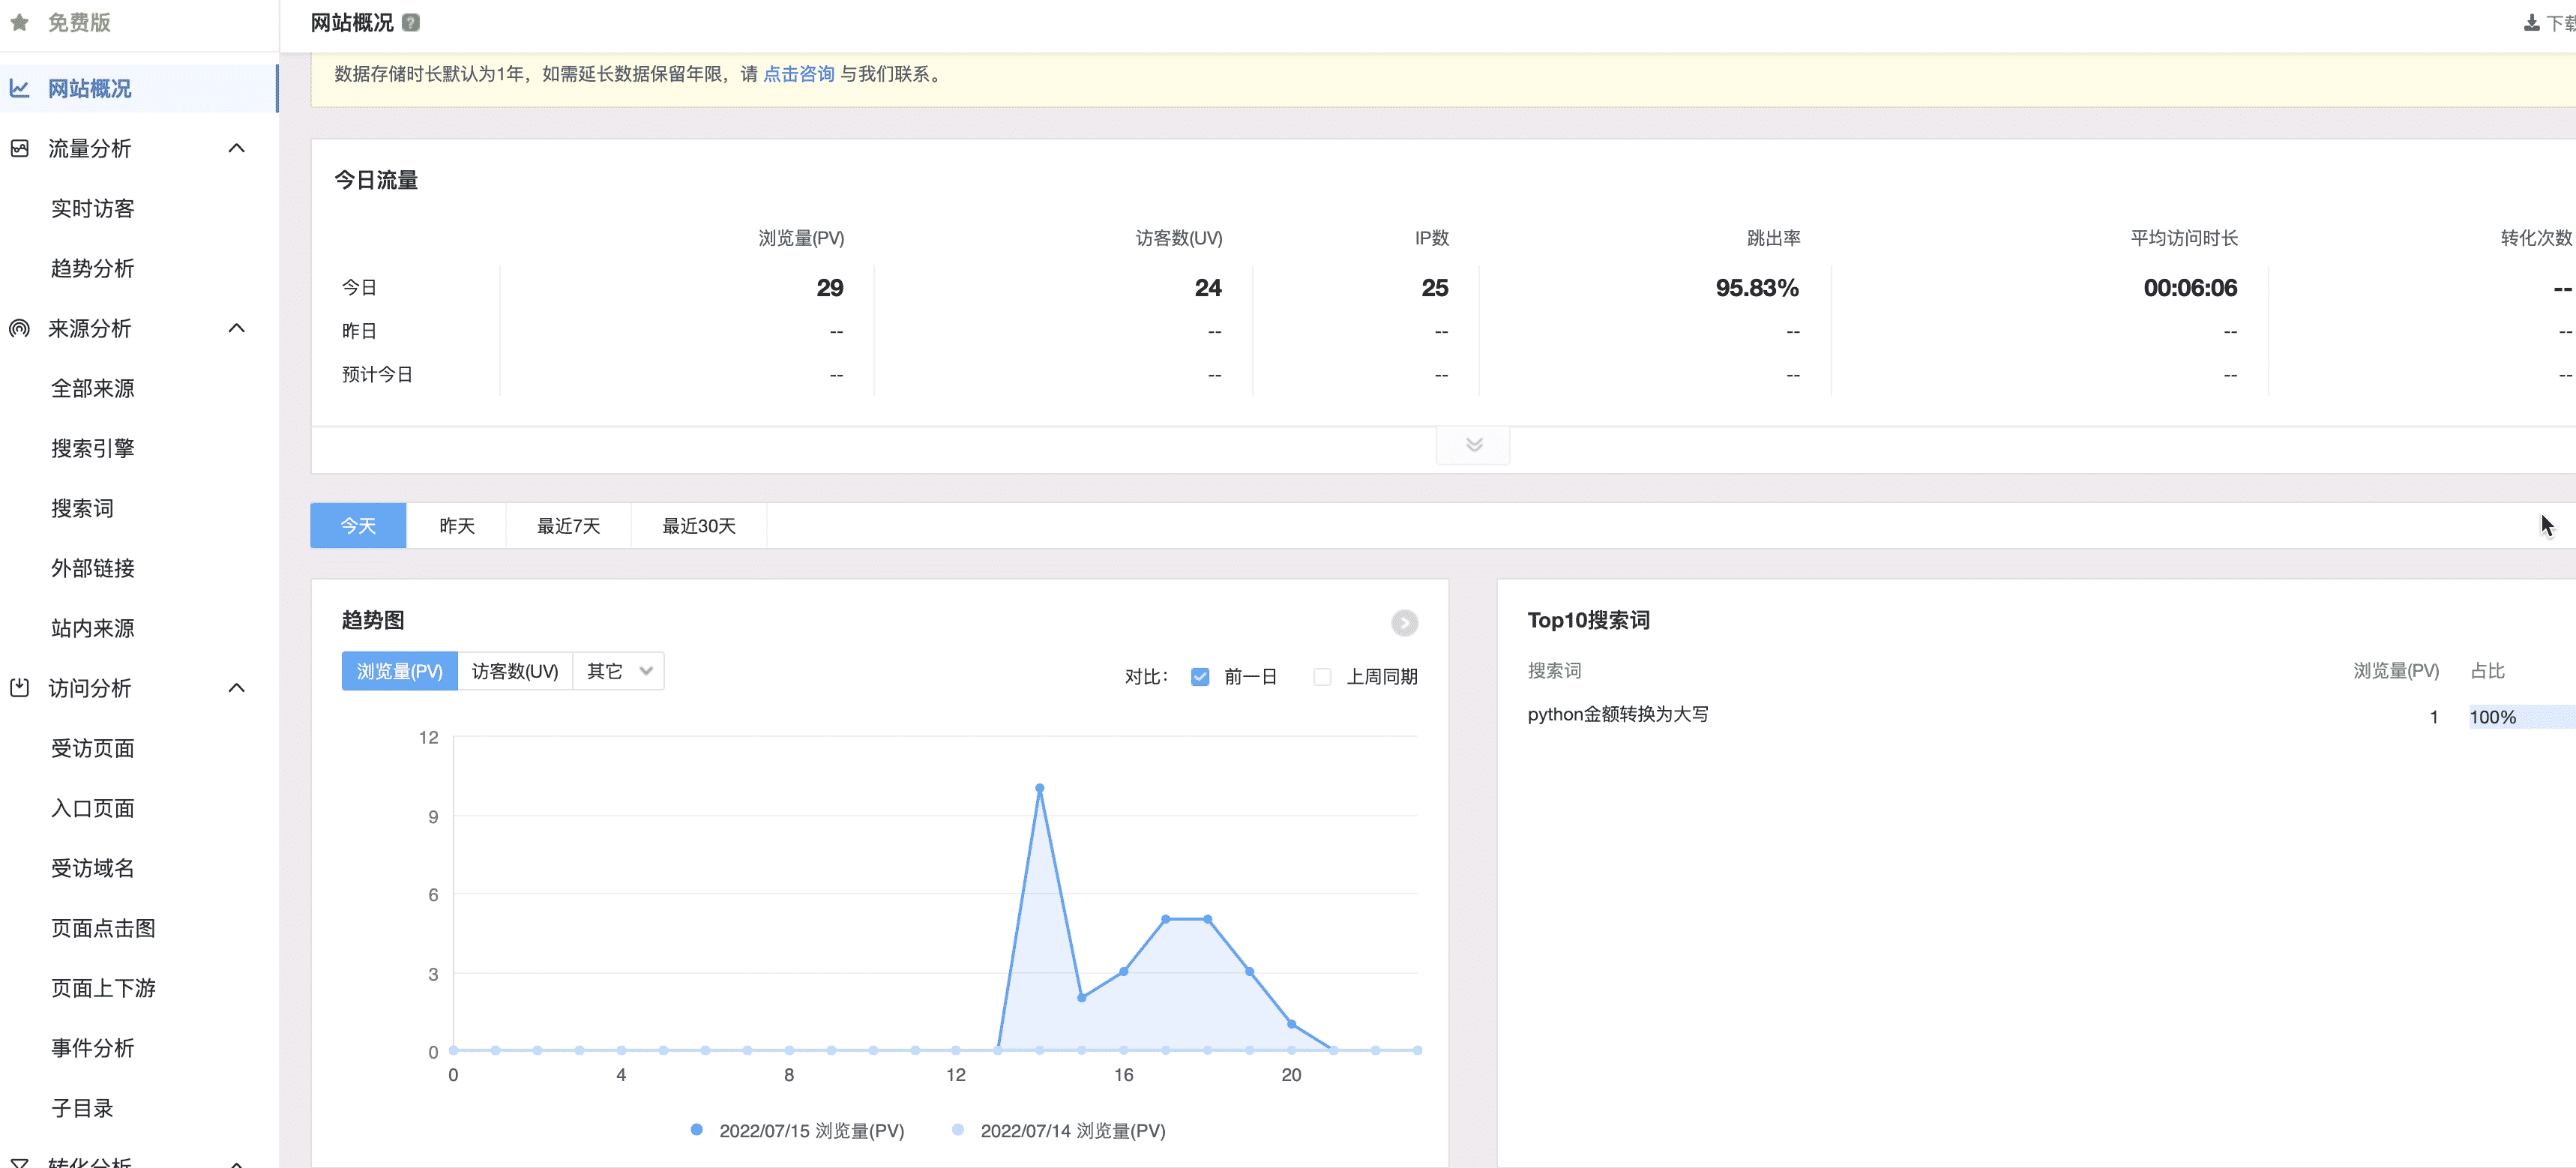The width and height of the screenshot is (2576, 1168).
Task: Click the 100% share bar for python金额转换为大写
Action: pyautogui.click(x=2521, y=717)
